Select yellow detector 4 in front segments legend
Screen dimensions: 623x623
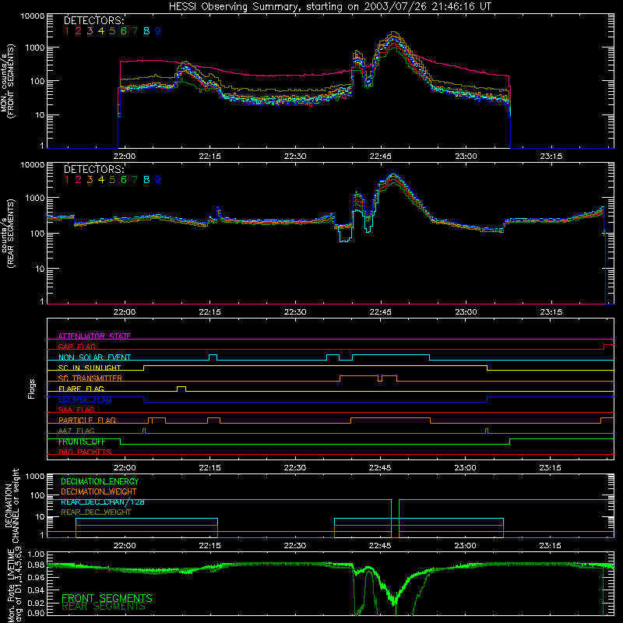(x=101, y=31)
